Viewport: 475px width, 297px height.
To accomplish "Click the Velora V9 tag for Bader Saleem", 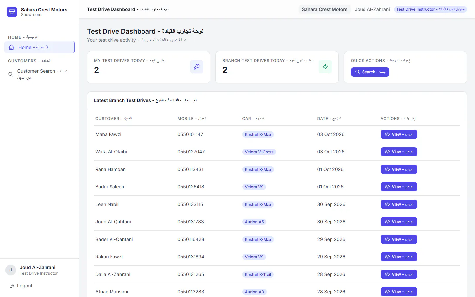I will point(254,187).
